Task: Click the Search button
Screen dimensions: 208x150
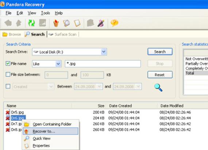Action: point(160,52)
